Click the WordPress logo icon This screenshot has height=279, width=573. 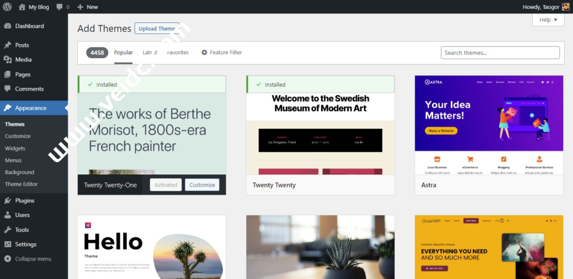pyautogui.click(x=7, y=7)
